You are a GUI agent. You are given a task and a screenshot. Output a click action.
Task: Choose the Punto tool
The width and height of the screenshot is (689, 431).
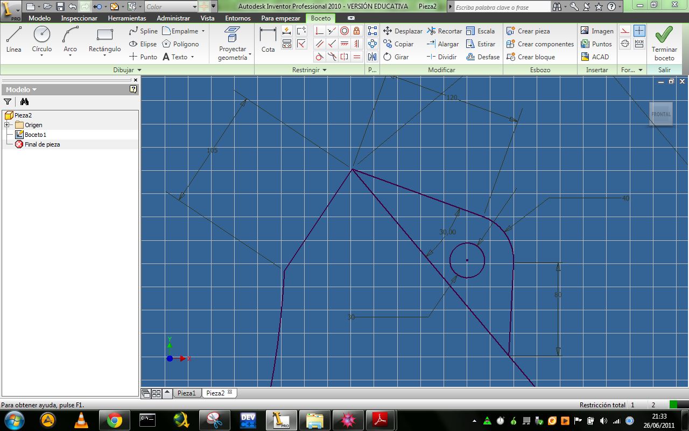tap(143, 57)
